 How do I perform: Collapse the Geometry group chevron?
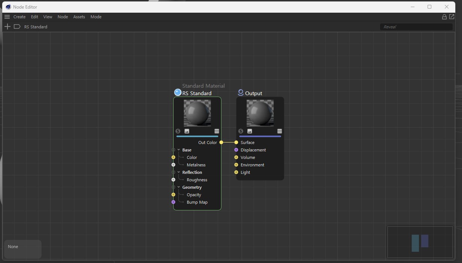179,187
